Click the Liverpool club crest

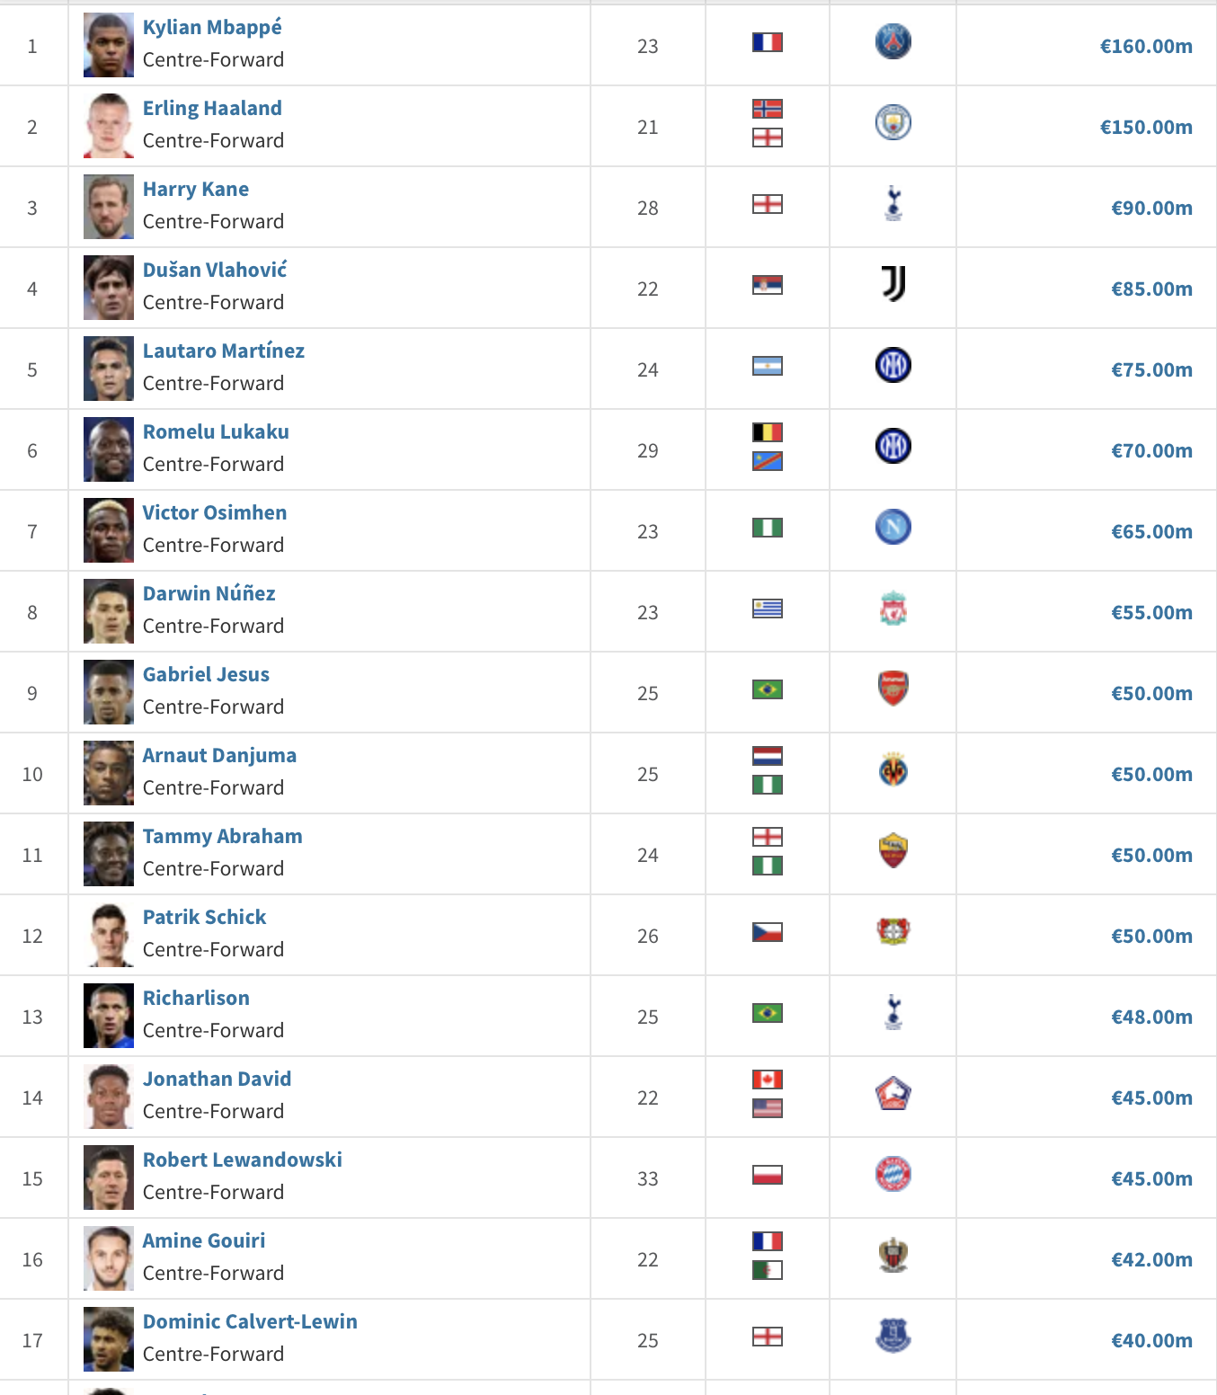click(x=893, y=609)
